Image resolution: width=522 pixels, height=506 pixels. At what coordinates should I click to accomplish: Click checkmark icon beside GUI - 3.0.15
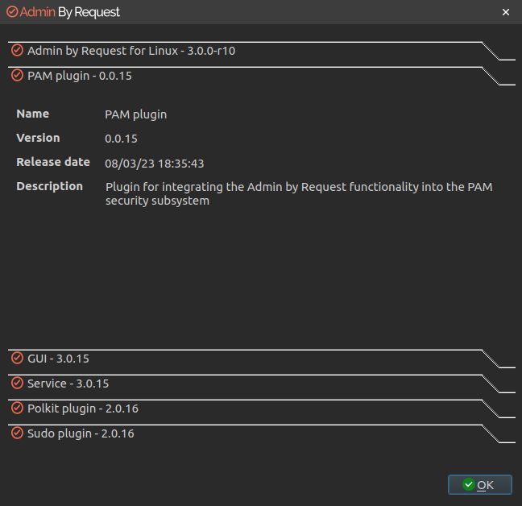pos(17,359)
